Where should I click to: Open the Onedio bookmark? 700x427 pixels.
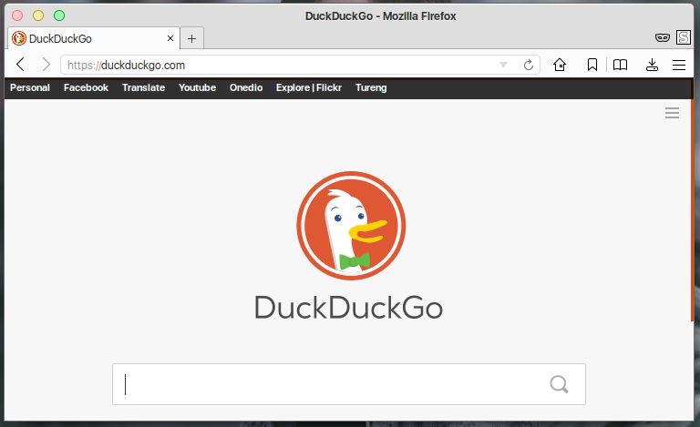(246, 87)
